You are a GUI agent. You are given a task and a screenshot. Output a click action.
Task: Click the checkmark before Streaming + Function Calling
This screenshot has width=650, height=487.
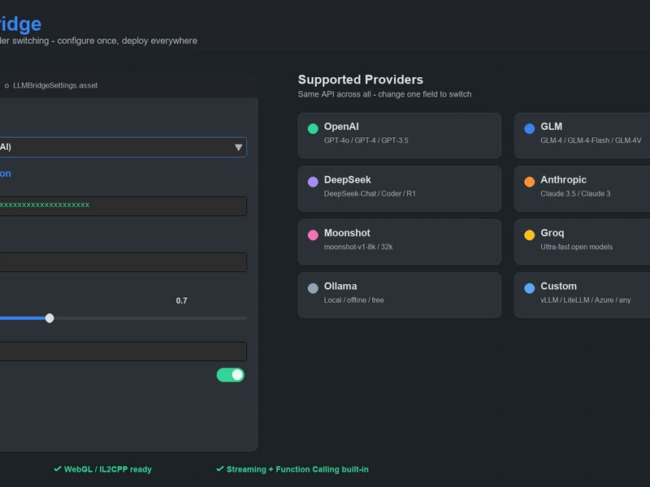(x=219, y=469)
